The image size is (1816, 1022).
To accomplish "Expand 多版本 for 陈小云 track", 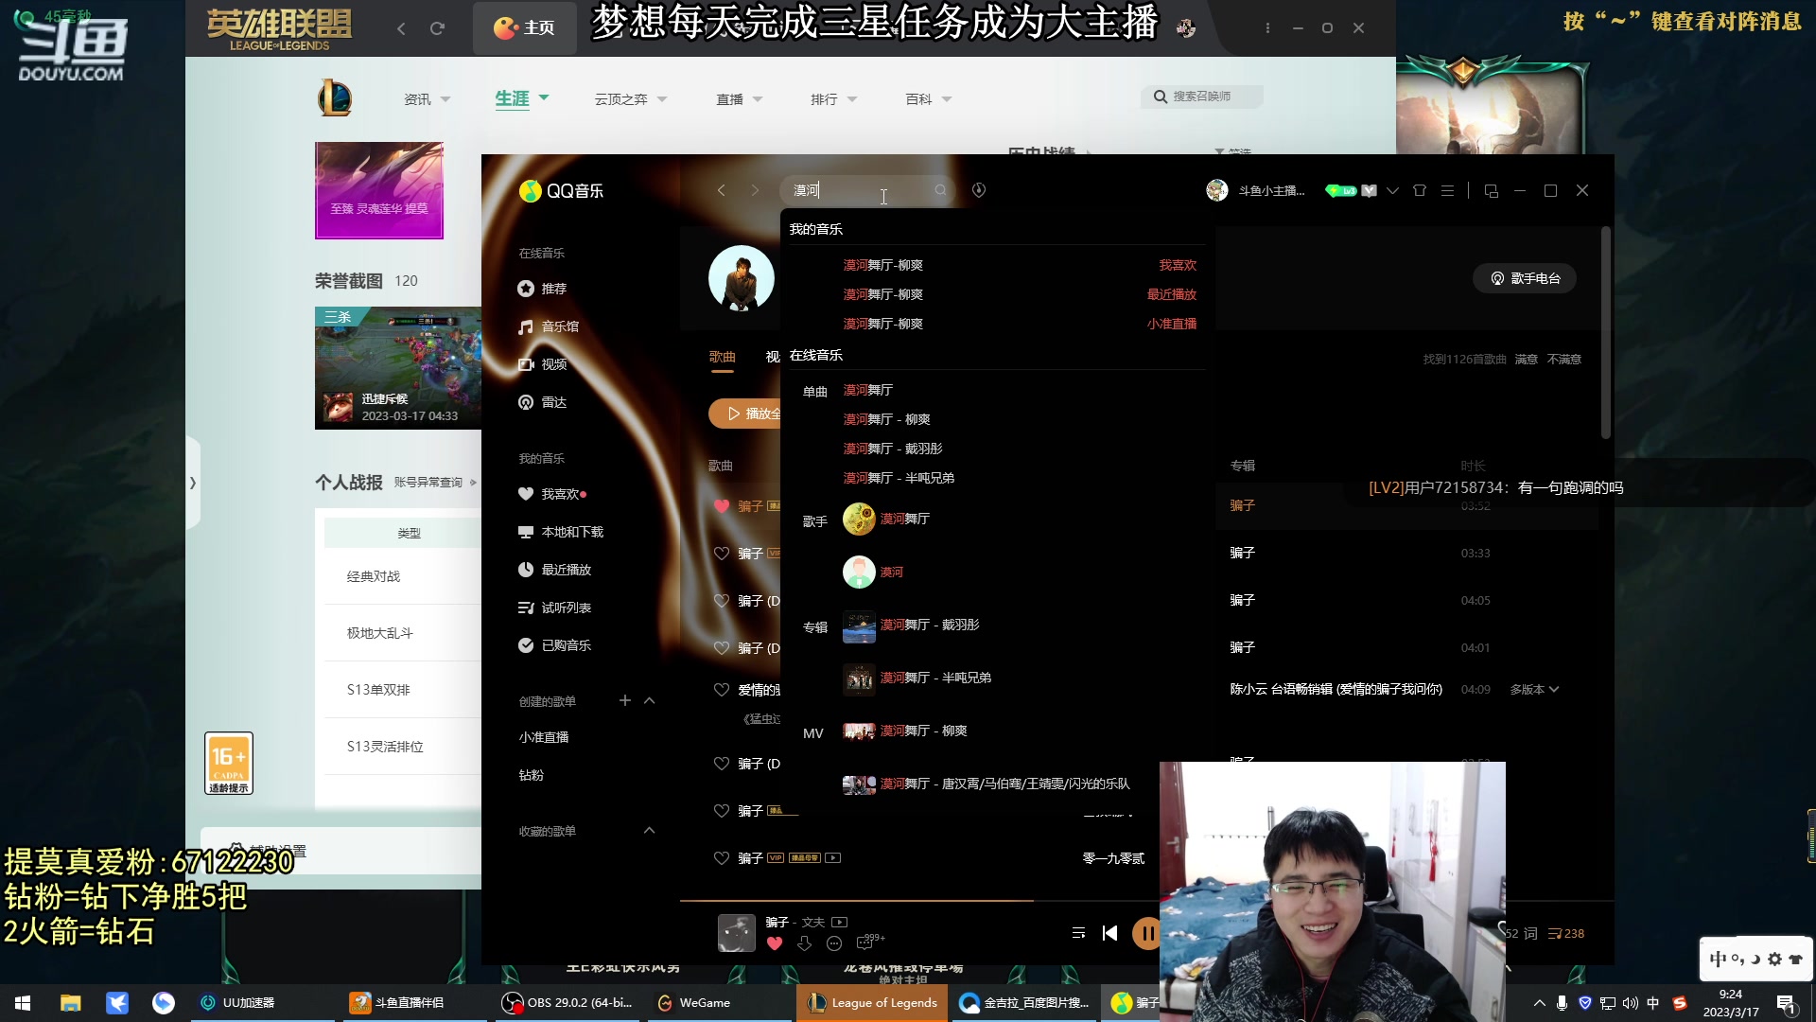I will [1534, 689].
